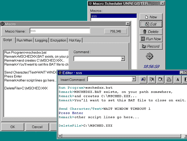Viewport: 187px width, 141px height.
Task: Select 'Press Enter' in Macro script list
Action: [x=13, y=76]
